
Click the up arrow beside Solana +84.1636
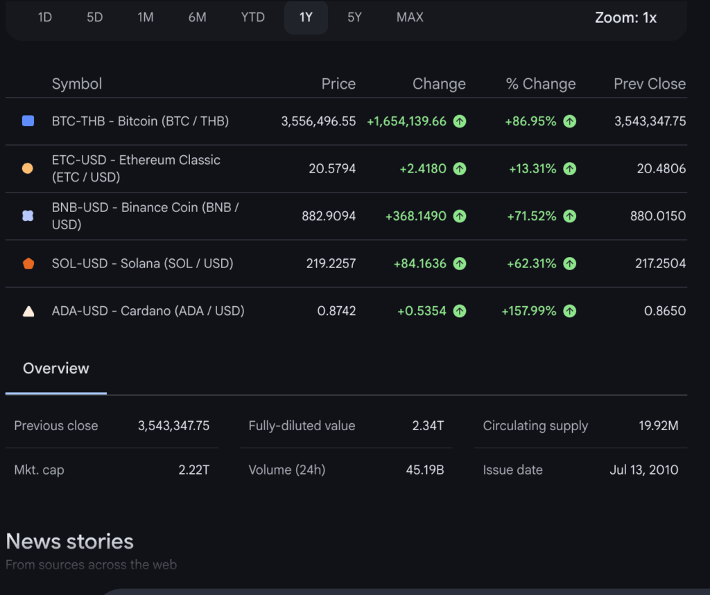click(459, 263)
